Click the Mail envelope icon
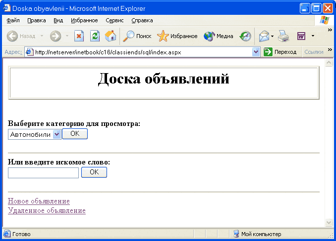Screen dimensions: 336x241 coord(264,36)
